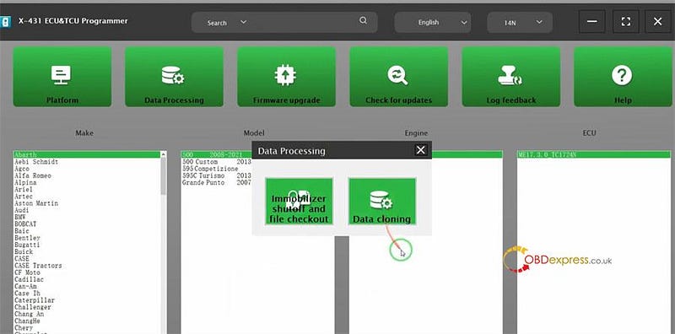Image resolution: width=675 pixels, height=334 pixels.
Task: Select BMW in Make list
Action: (x=87, y=218)
